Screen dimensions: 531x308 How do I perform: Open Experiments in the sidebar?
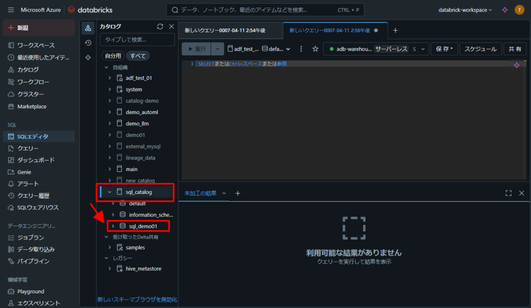[x=38, y=303]
